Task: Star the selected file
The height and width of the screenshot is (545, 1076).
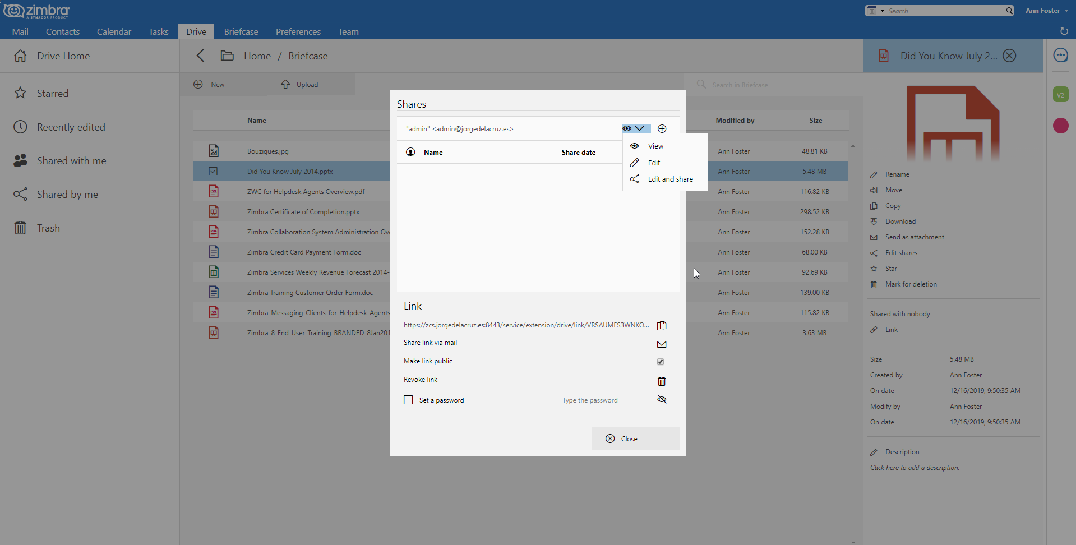Action: point(891,269)
